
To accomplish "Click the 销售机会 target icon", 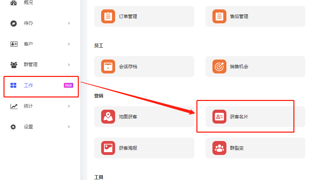I will (x=219, y=66).
